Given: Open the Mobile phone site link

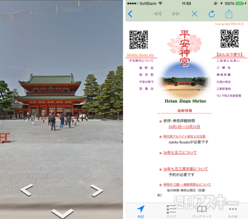Looking at the screenshot, I should [x=141, y=55].
